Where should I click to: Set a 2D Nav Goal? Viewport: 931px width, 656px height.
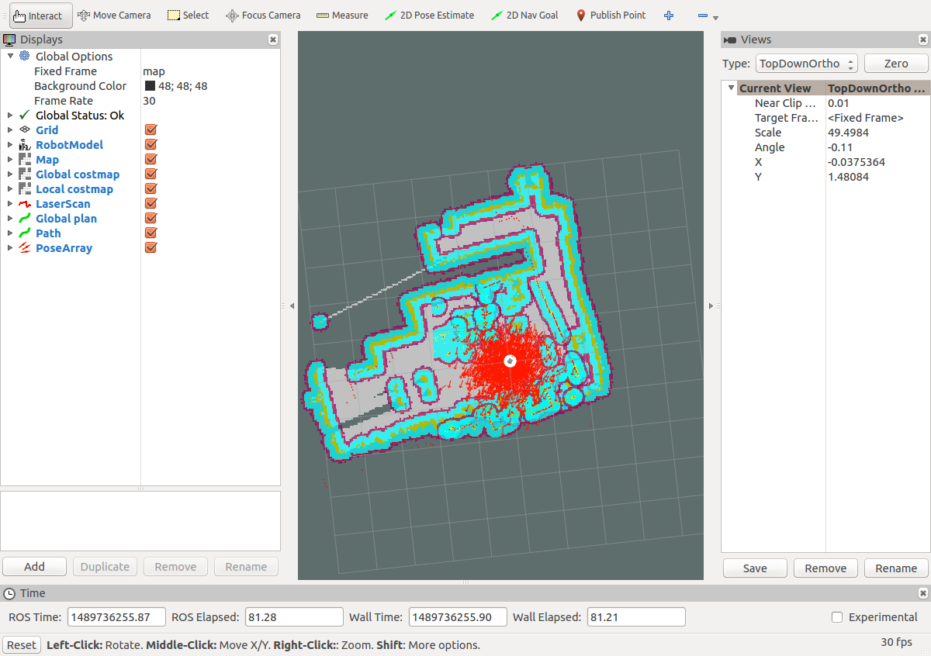pyautogui.click(x=524, y=14)
